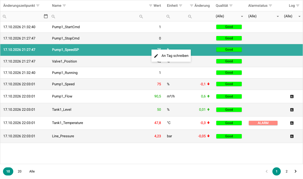
Task: Click the pencil icon in context menu
Action: tap(156, 56)
